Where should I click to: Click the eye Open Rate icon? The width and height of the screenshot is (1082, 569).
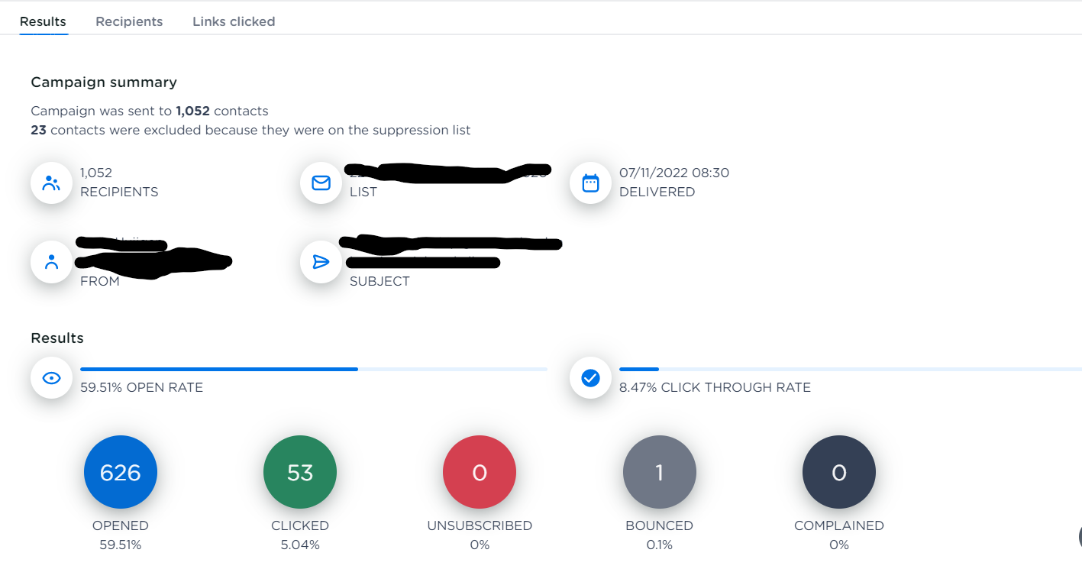point(51,378)
